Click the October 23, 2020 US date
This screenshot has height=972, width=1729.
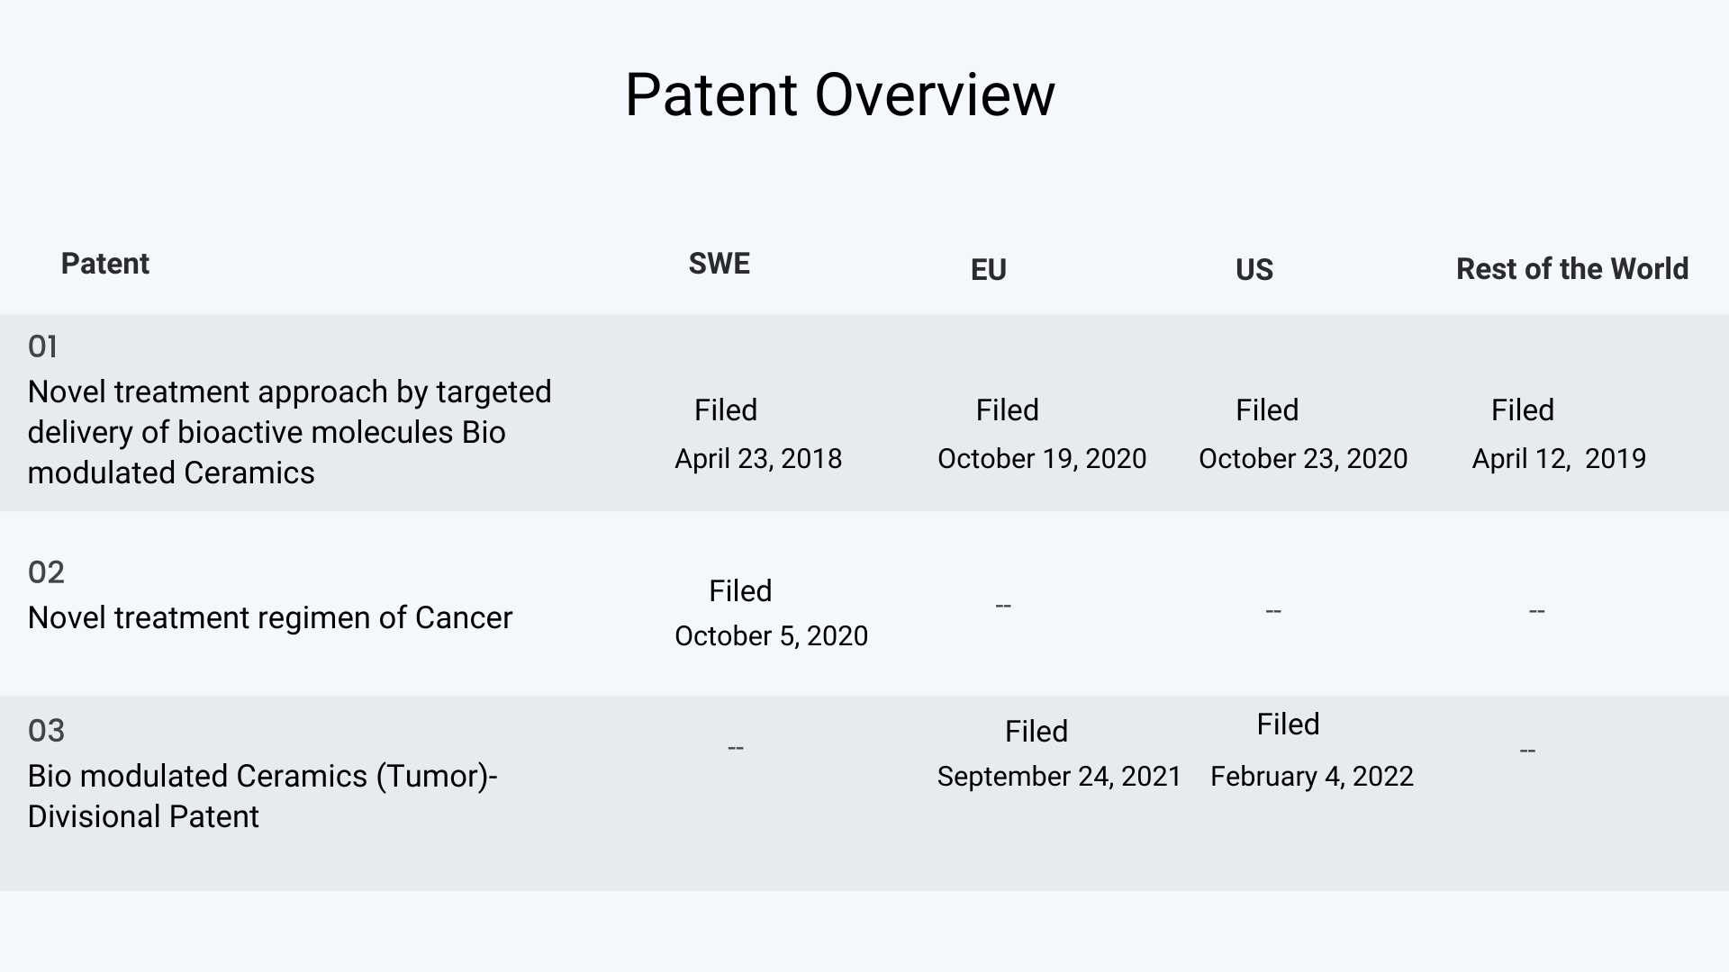click(1303, 459)
